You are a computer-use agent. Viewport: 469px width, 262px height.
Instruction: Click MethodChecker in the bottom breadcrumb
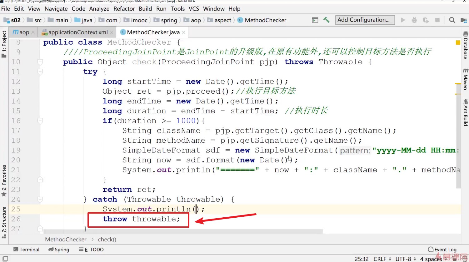(x=66, y=240)
